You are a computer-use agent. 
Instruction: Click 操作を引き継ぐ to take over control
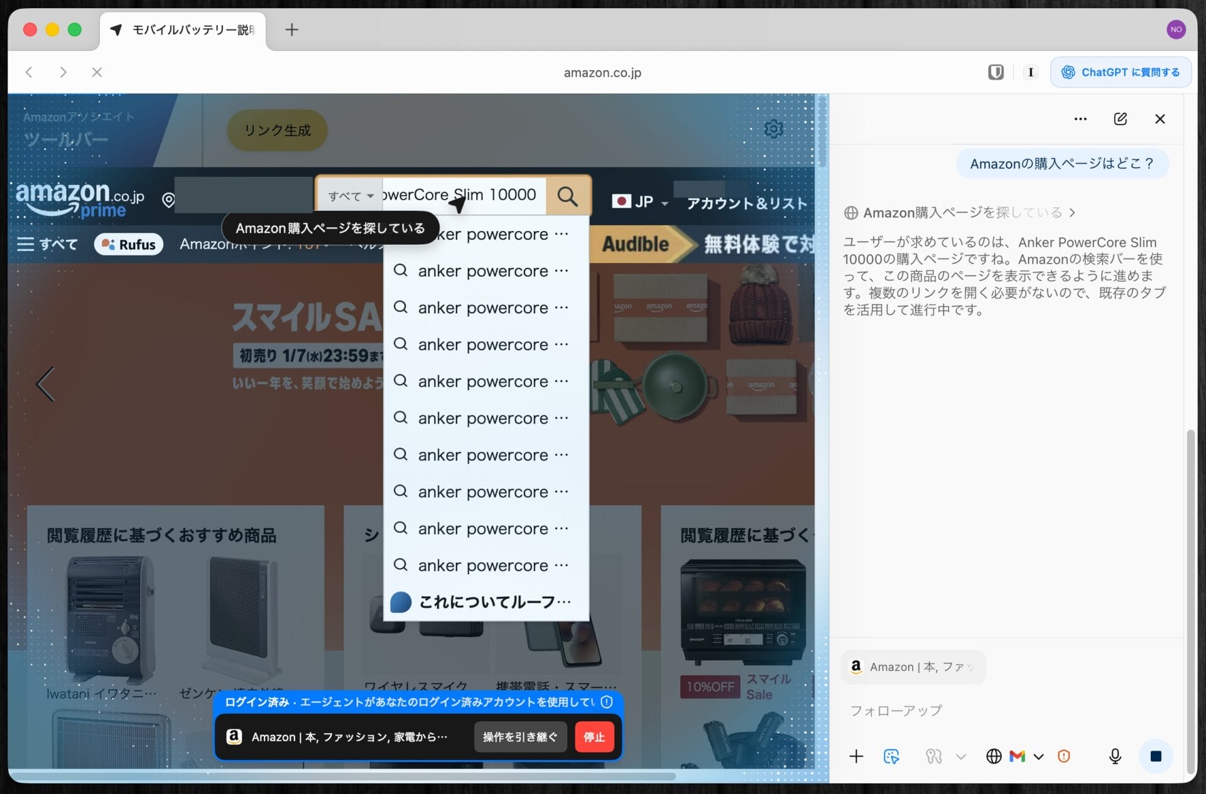[520, 737]
